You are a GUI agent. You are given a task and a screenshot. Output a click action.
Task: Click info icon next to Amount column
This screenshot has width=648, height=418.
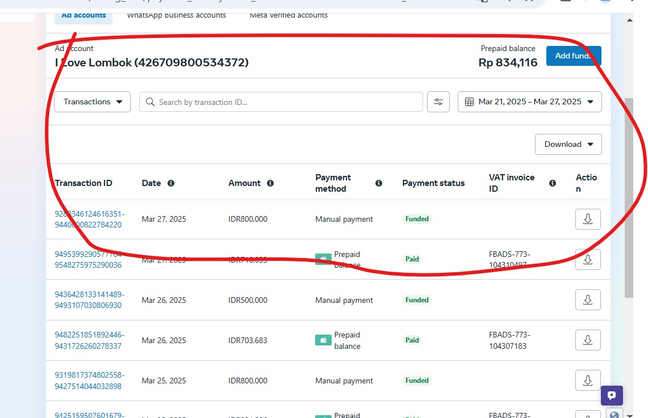point(270,183)
